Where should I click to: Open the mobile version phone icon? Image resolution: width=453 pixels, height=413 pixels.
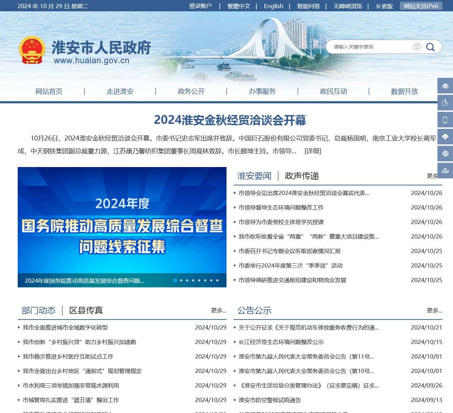[x=445, y=120]
